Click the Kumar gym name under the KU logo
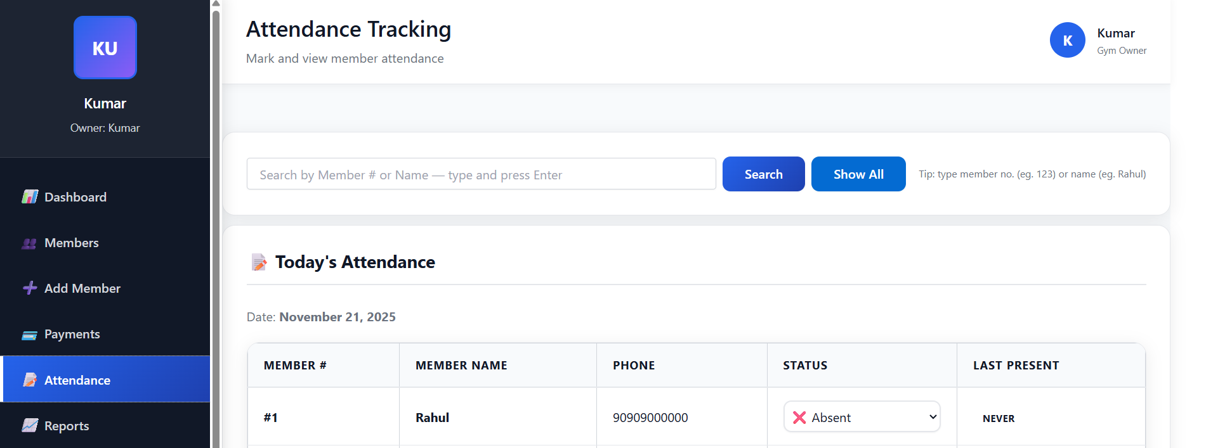 pyautogui.click(x=105, y=103)
